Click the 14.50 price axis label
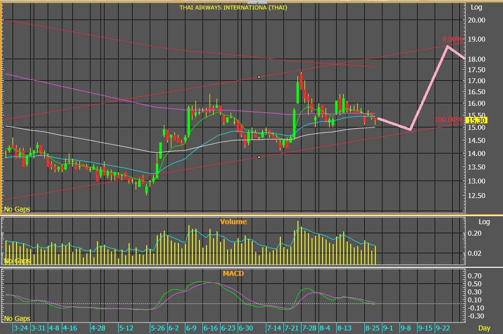The height and width of the screenshot is (334, 503). [x=476, y=140]
